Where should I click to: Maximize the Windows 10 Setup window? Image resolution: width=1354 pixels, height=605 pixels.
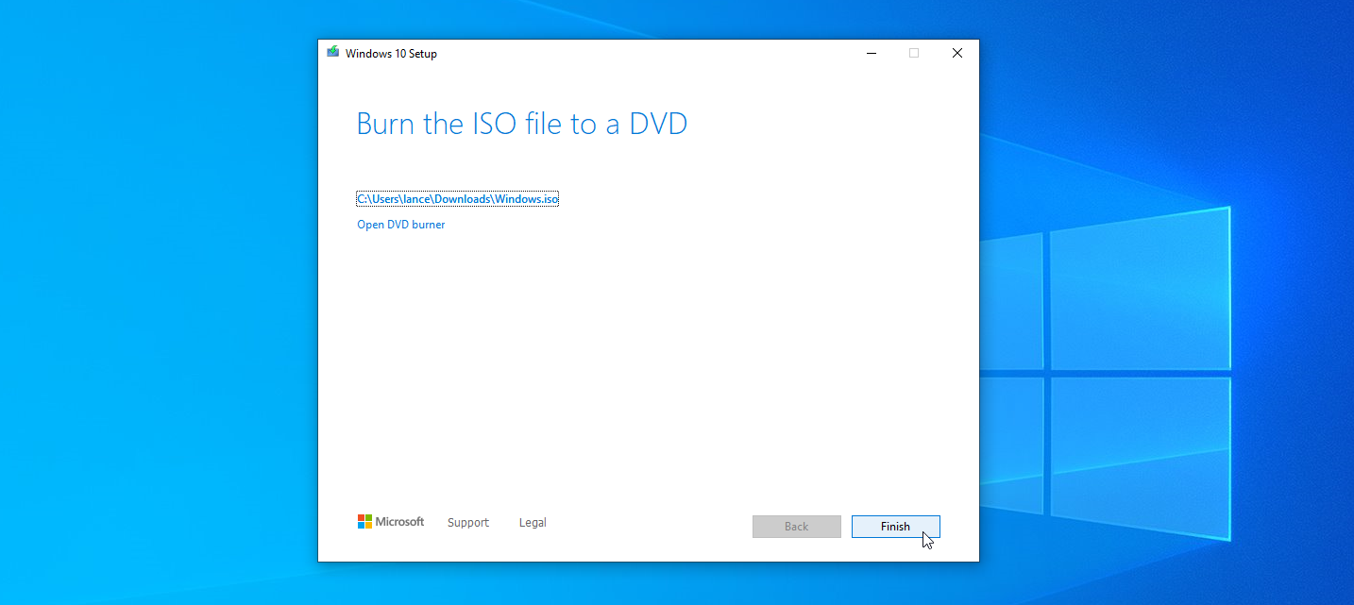tap(913, 53)
